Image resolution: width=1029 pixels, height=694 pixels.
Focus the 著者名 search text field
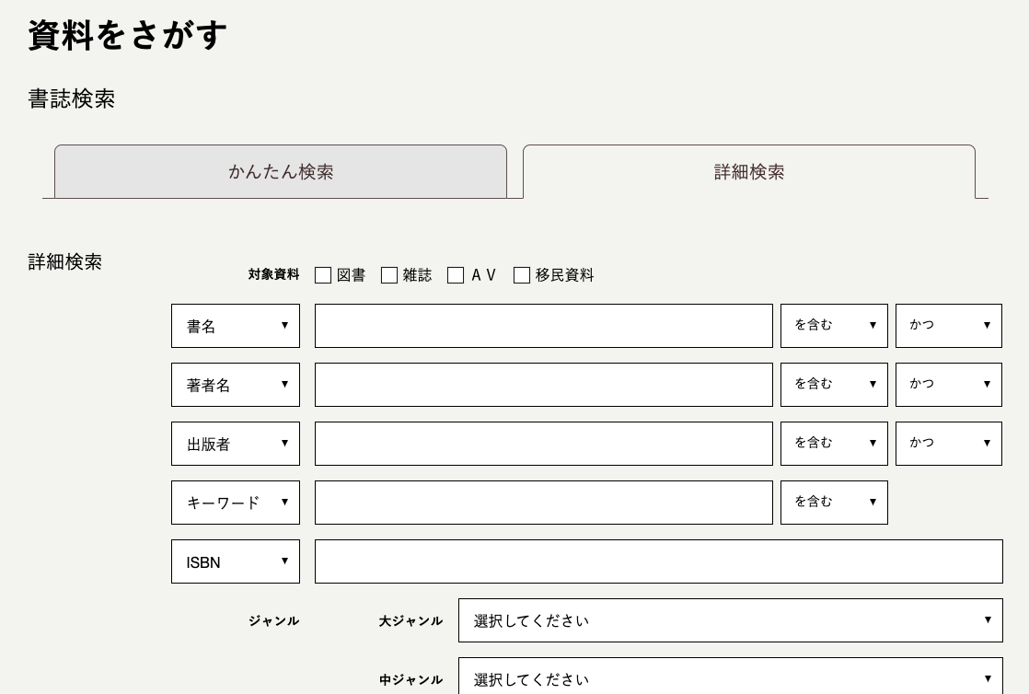coord(543,385)
